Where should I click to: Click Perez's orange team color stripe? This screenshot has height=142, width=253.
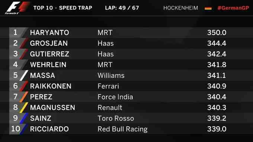pos(24,97)
